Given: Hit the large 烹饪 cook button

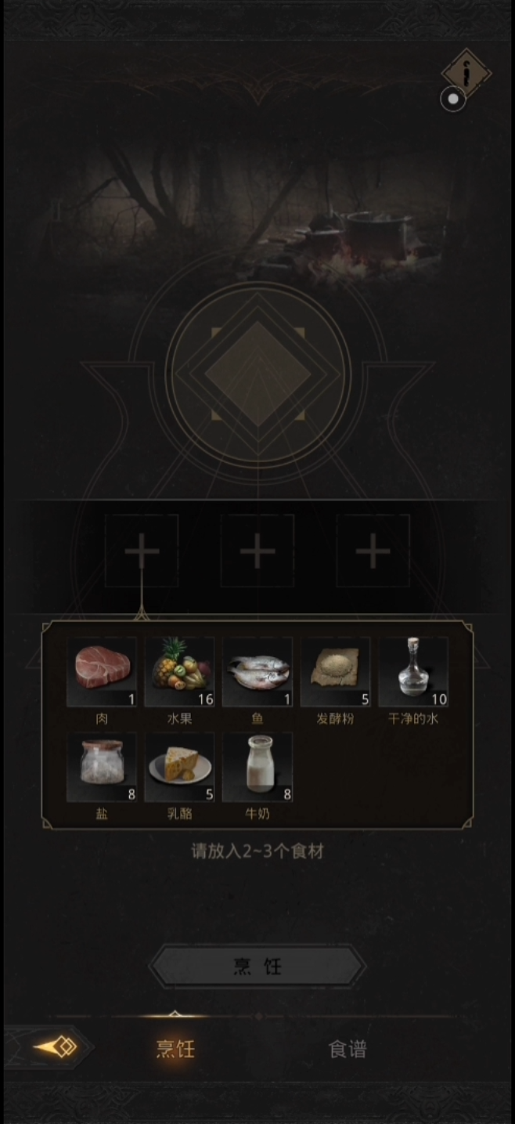Looking at the screenshot, I should [x=257, y=967].
